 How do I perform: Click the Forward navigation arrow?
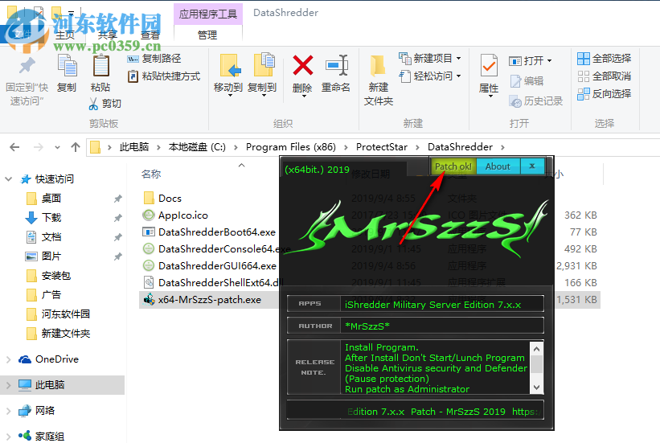click(x=39, y=147)
